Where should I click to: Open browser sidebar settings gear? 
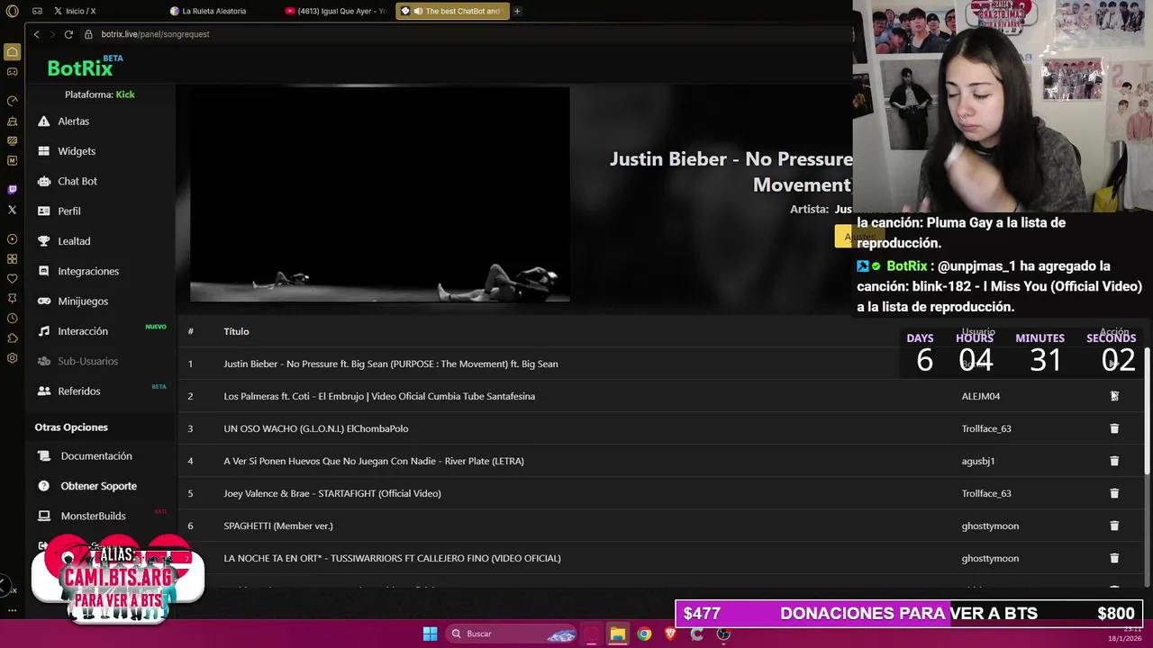point(12,358)
